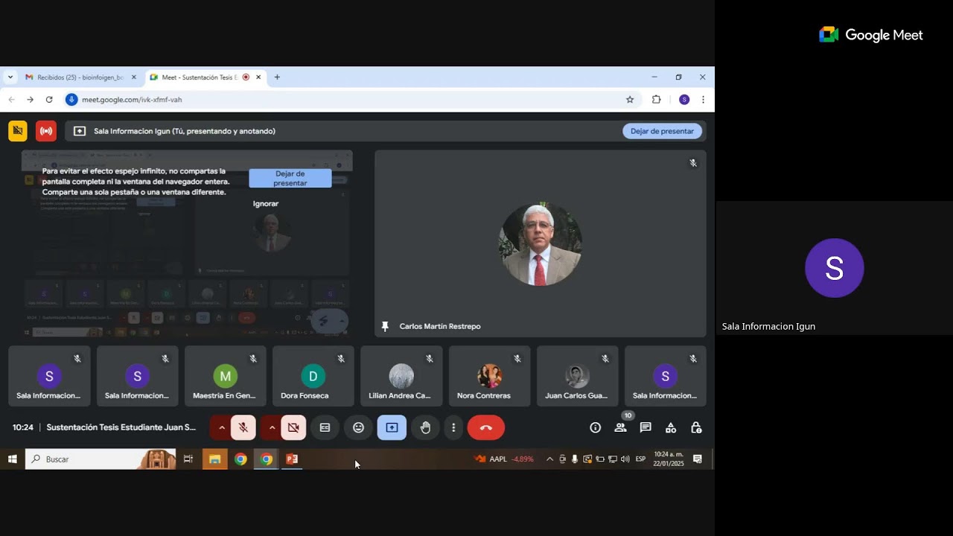Show the participants people panel

[x=620, y=427]
